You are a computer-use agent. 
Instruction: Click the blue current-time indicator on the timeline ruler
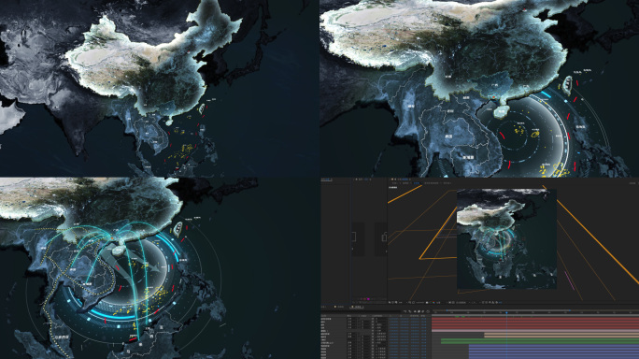(x=506, y=312)
